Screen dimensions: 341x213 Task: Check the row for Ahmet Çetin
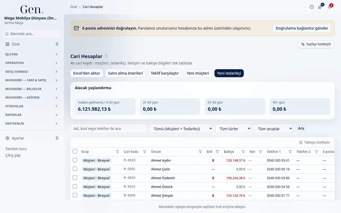tap(75, 169)
